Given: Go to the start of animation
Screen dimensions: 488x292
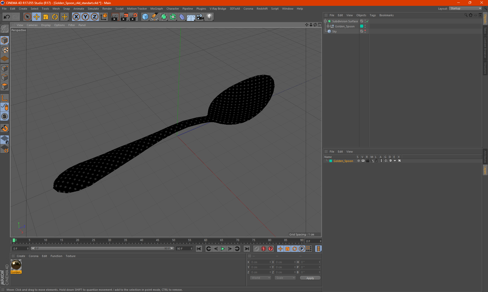Looking at the screenshot, I should 199,249.
